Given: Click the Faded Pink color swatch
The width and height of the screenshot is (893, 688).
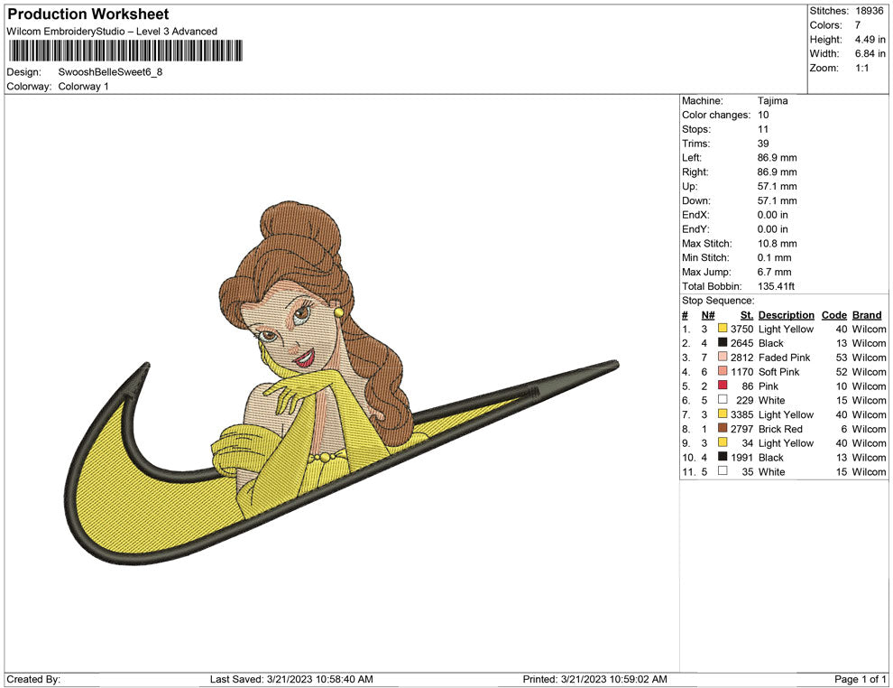Looking at the screenshot, I should (723, 358).
